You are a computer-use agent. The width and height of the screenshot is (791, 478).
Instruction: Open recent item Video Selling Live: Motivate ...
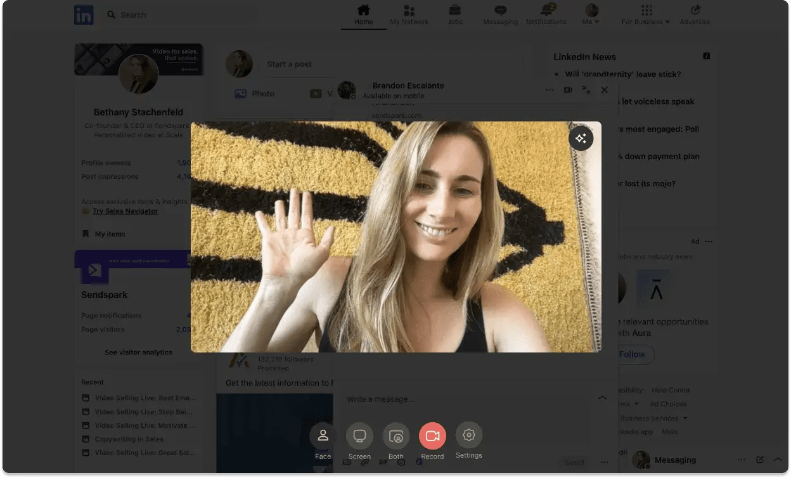pyautogui.click(x=145, y=425)
